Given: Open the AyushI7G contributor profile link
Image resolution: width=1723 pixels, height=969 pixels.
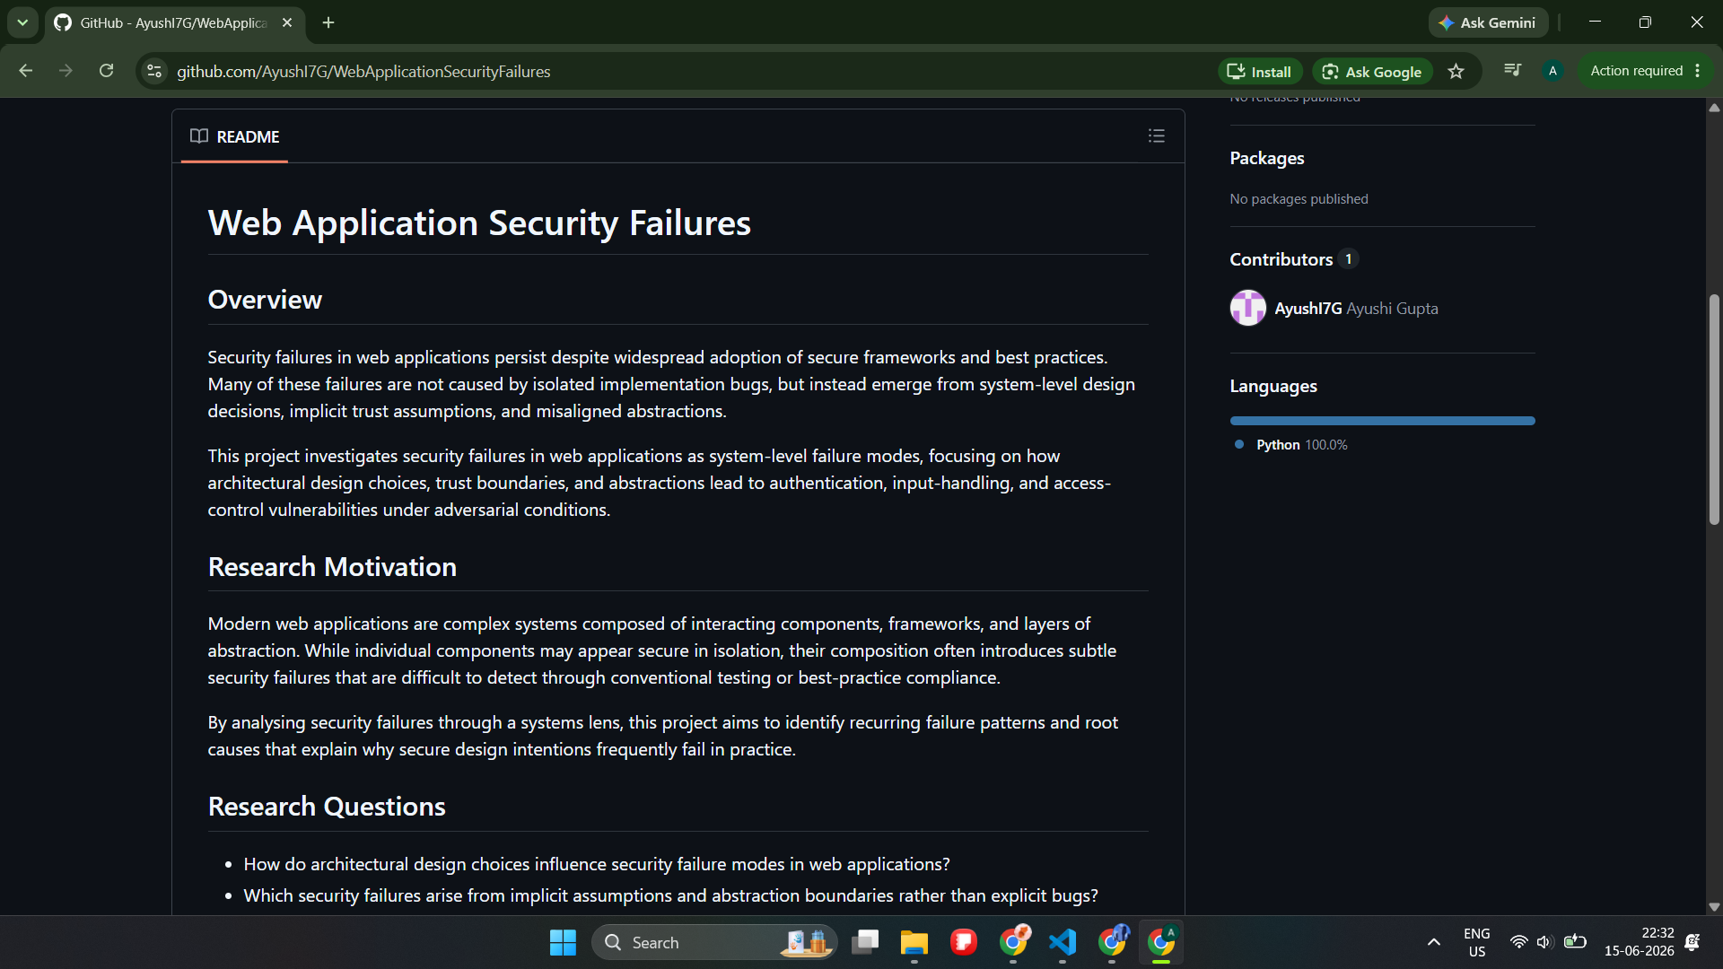Looking at the screenshot, I should [1308, 309].
